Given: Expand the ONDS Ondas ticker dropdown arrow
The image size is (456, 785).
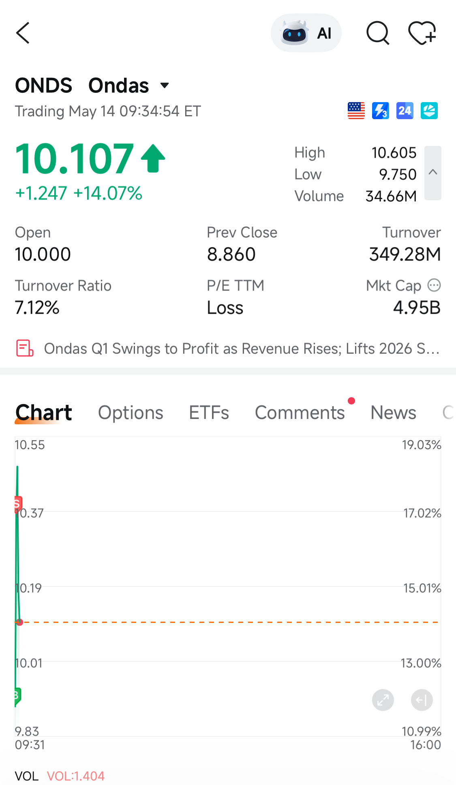Looking at the screenshot, I should pyautogui.click(x=165, y=86).
